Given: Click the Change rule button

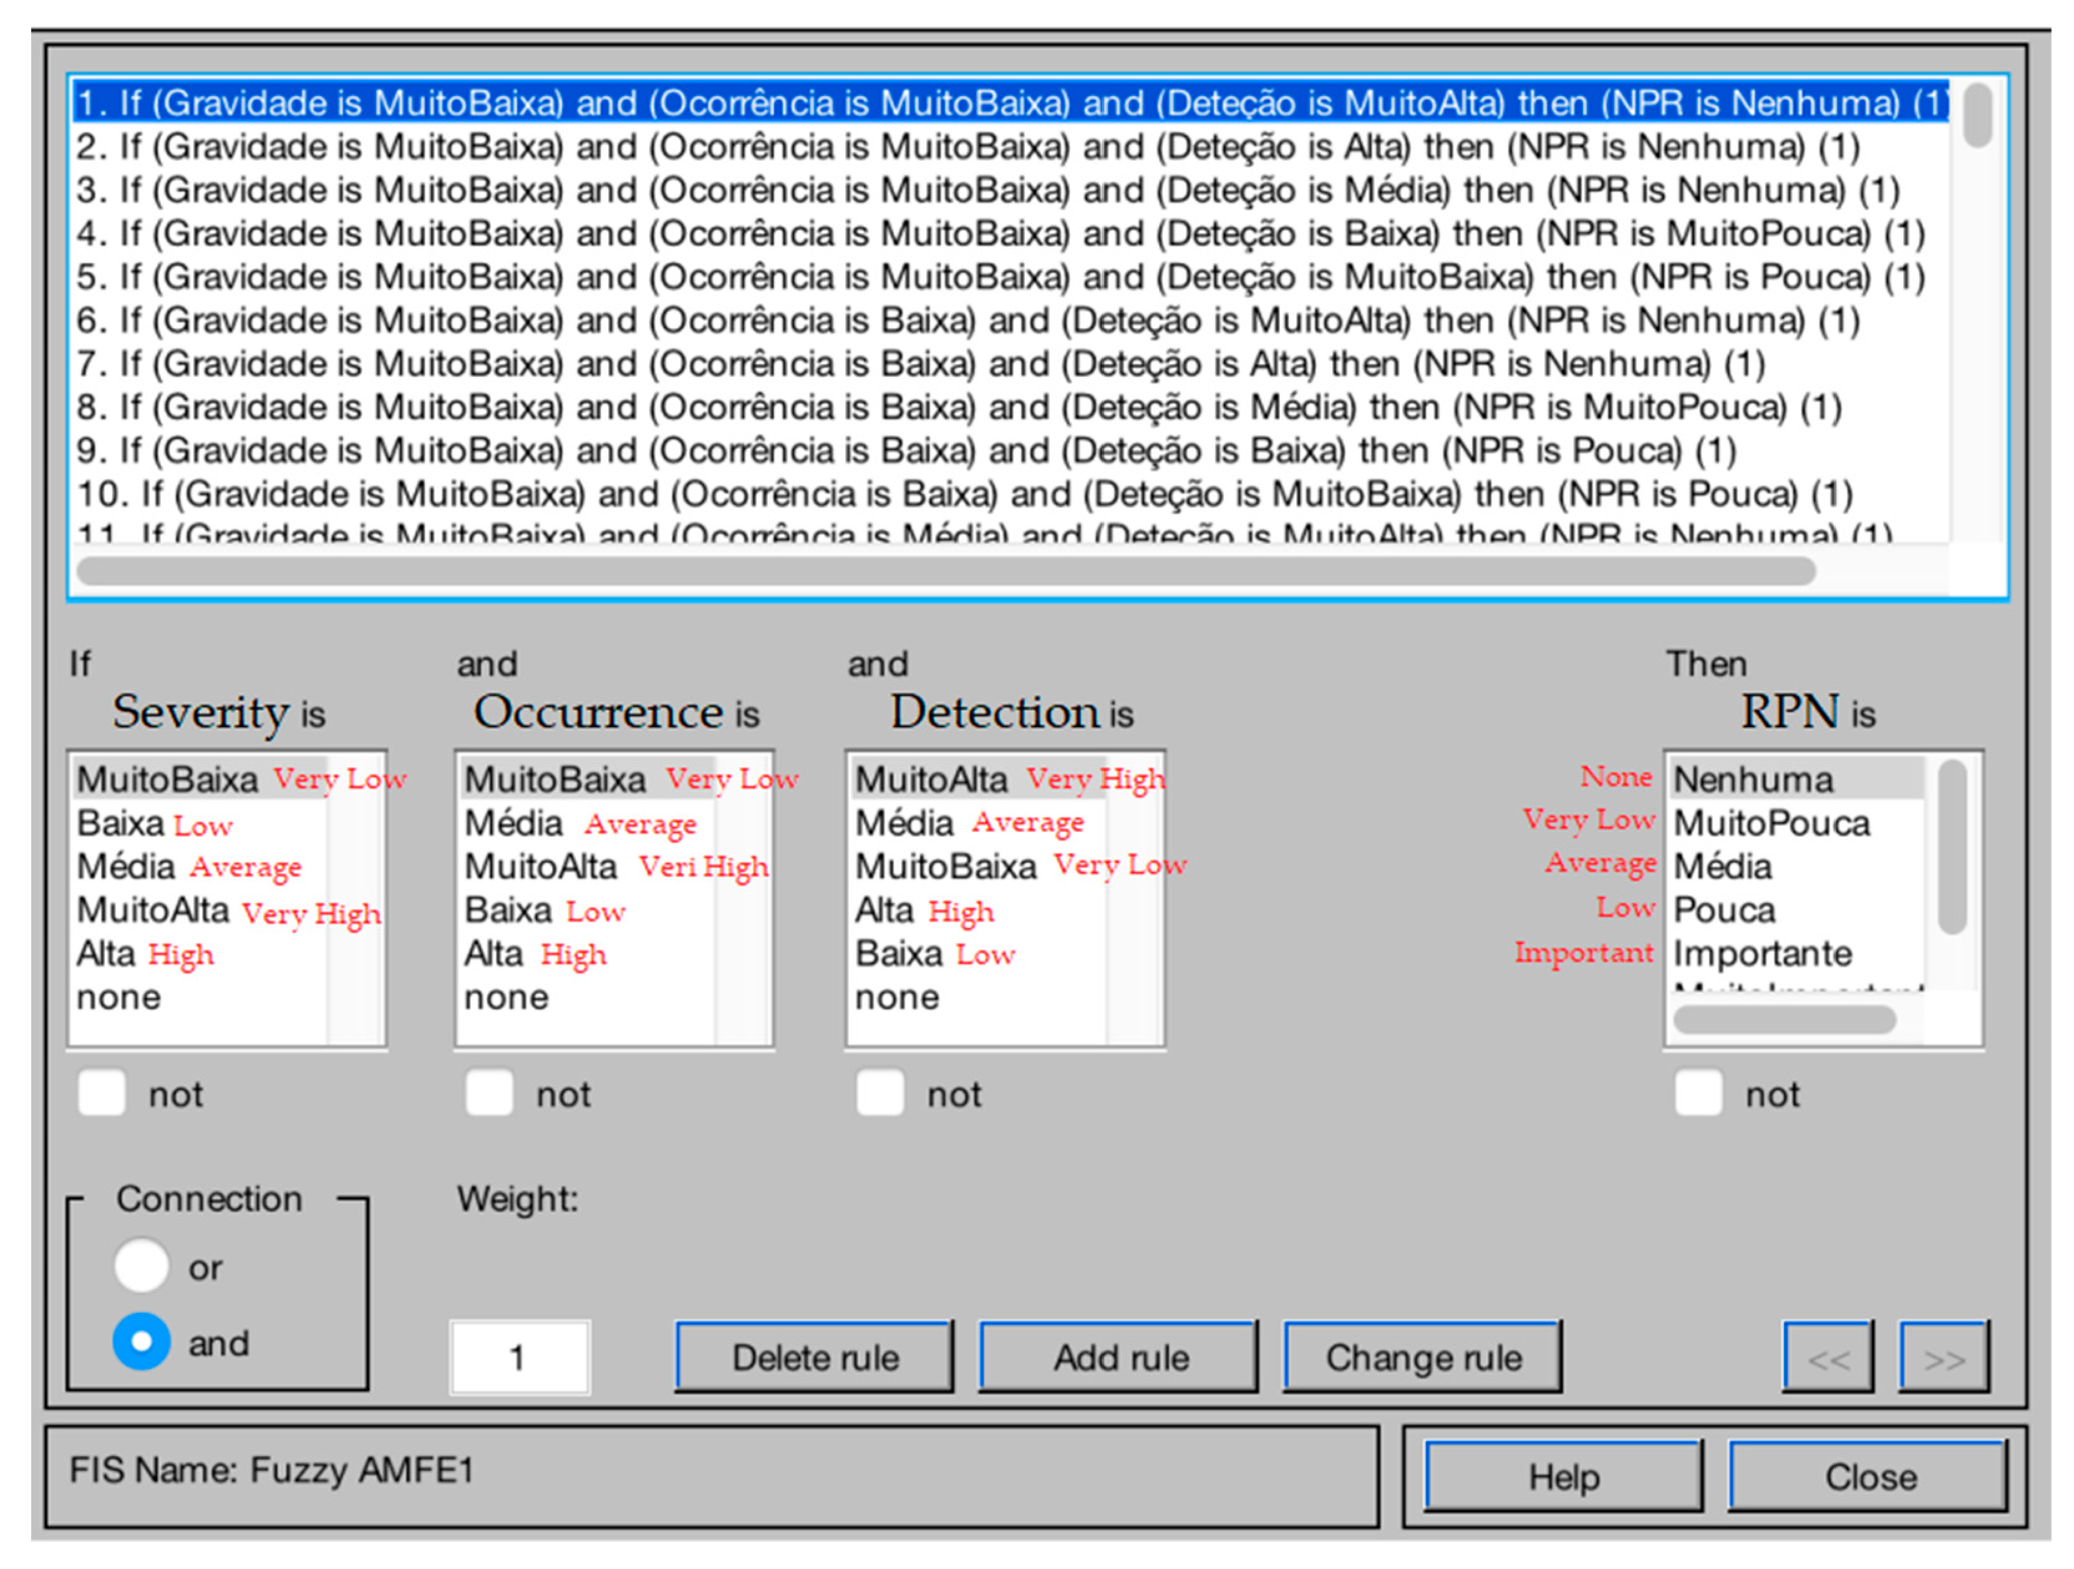Looking at the screenshot, I should pos(1422,1358).
